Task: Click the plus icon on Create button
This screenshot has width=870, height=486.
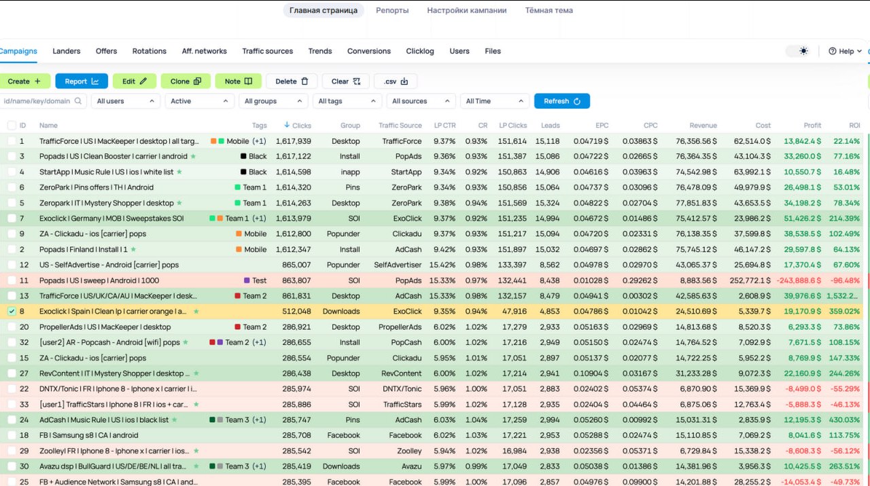Action: point(37,81)
